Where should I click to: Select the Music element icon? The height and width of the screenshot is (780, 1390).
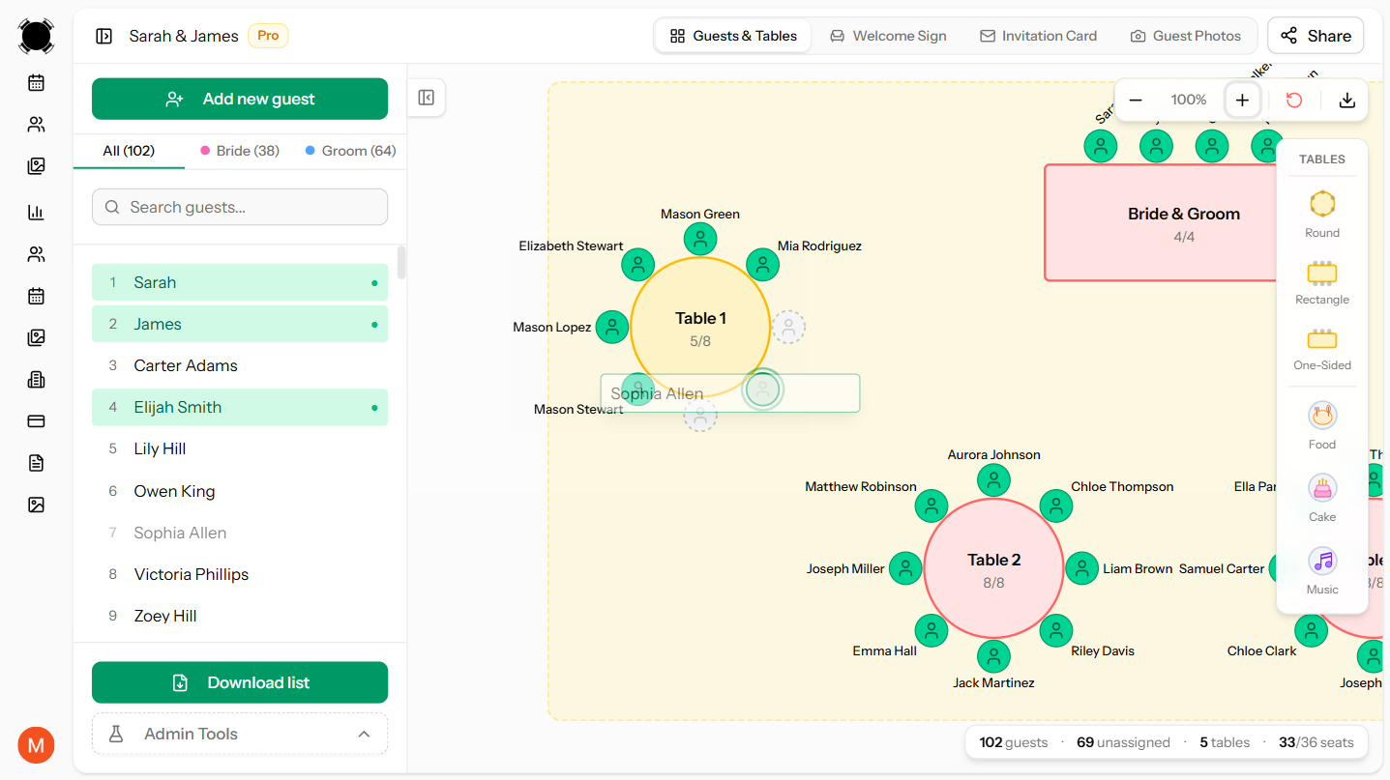(x=1321, y=561)
